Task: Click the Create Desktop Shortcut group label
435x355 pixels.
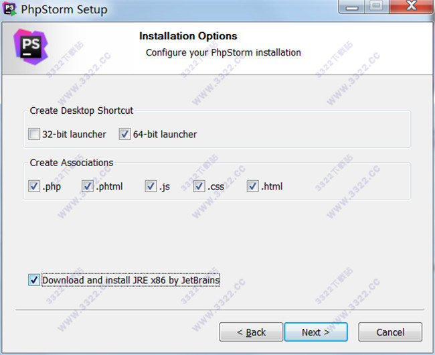Action: click(x=82, y=111)
